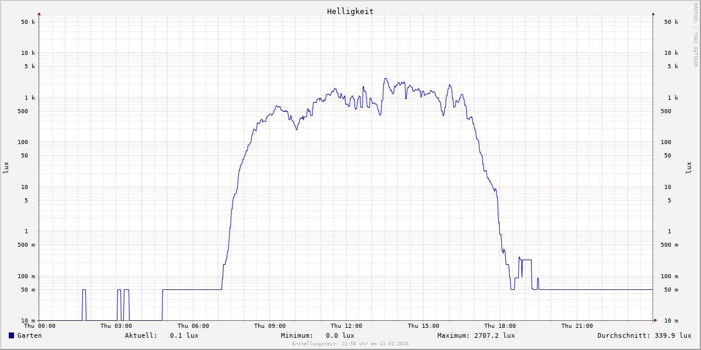
Task: Click the '10 k' label on left y-axis
Action: point(28,52)
